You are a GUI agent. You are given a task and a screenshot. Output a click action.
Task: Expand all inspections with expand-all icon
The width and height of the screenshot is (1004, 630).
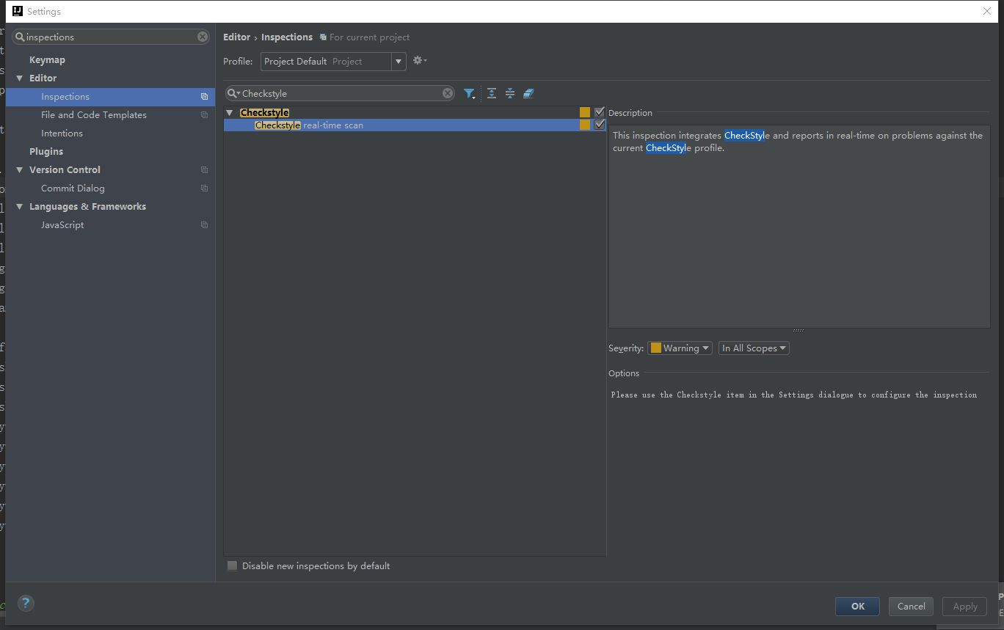[491, 93]
